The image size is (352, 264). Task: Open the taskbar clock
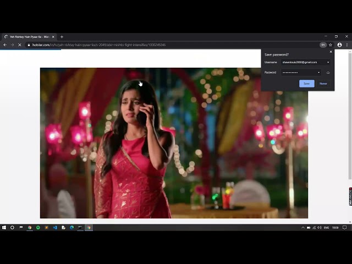(335, 227)
